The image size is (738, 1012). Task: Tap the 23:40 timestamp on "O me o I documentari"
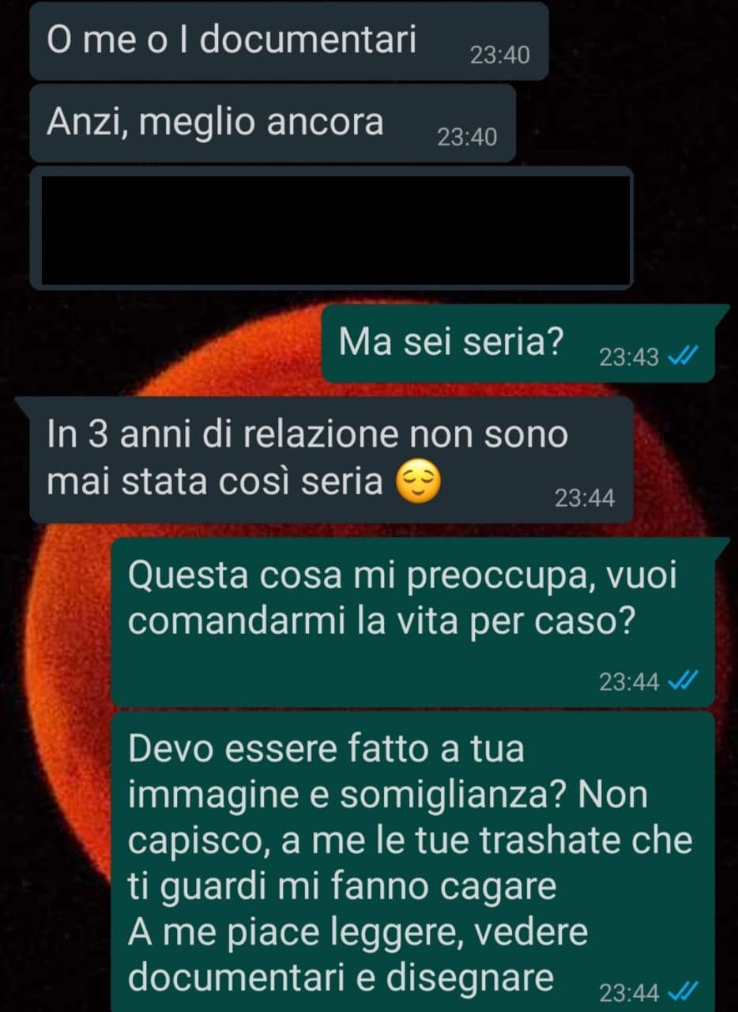pyautogui.click(x=499, y=55)
